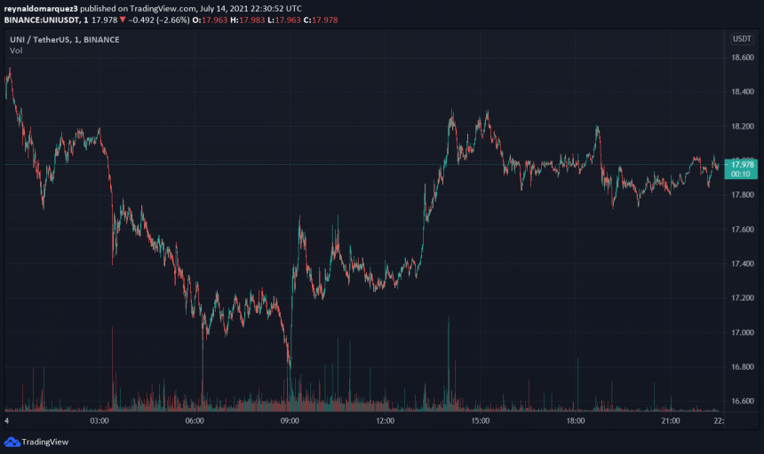Select the 09:00 time axis marker
Viewport: 764px width, 454px height.
pyautogui.click(x=290, y=421)
